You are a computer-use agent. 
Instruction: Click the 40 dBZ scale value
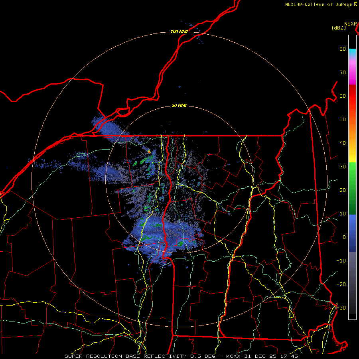pos(343,143)
